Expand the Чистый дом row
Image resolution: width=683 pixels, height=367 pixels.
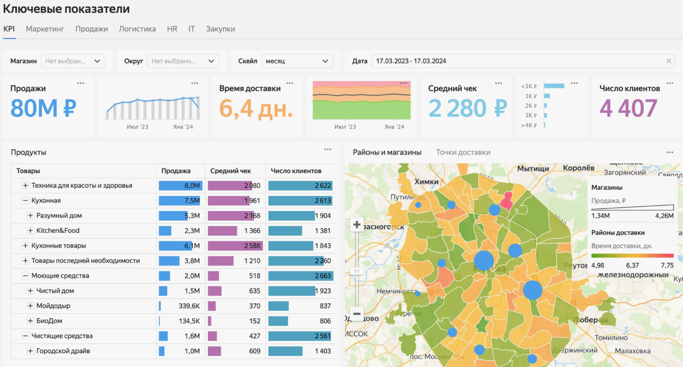[30, 291]
